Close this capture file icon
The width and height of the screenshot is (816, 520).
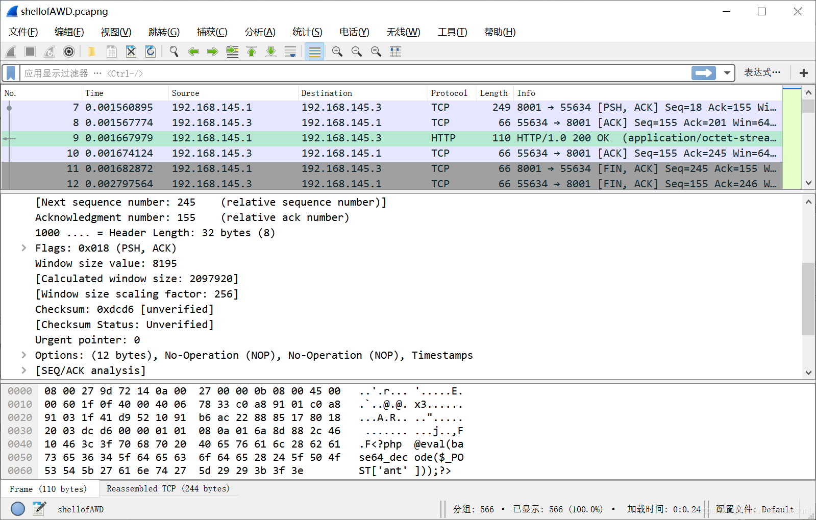(x=131, y=52)
